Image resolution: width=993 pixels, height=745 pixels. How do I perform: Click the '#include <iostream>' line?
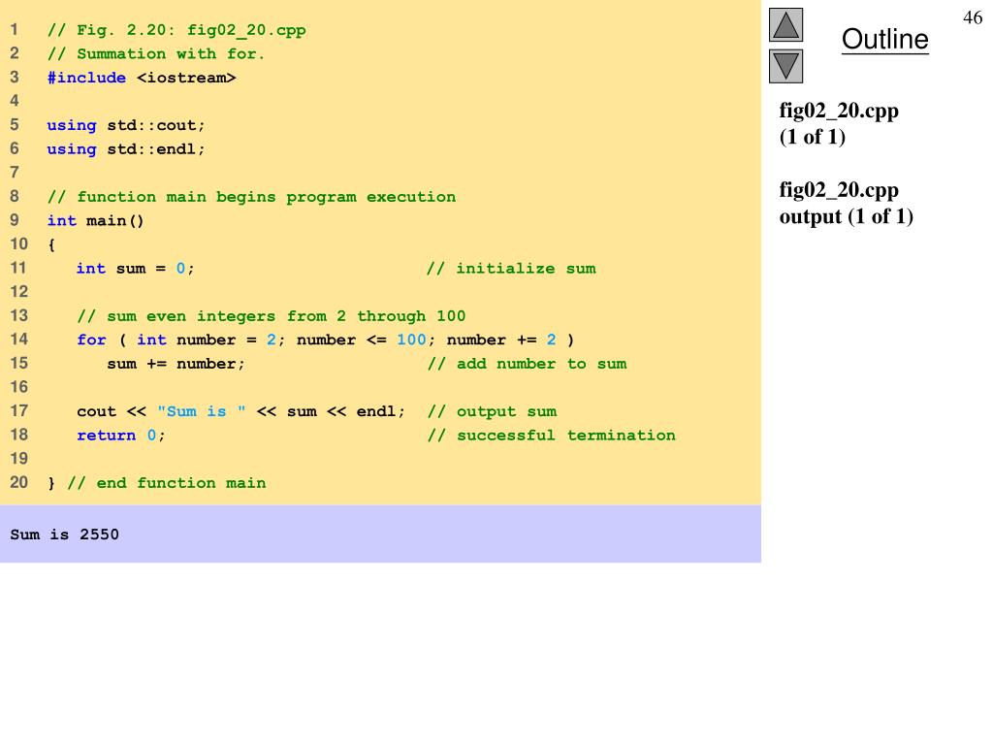pos(142,78)
